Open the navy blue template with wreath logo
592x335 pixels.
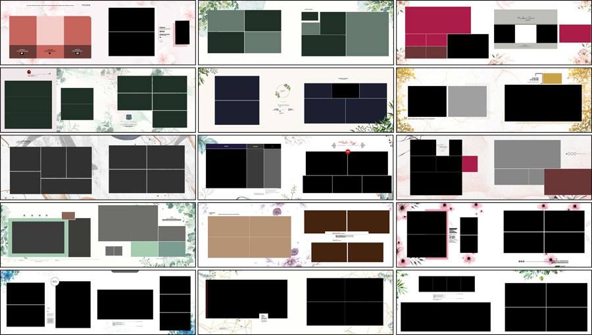[296, 100]
